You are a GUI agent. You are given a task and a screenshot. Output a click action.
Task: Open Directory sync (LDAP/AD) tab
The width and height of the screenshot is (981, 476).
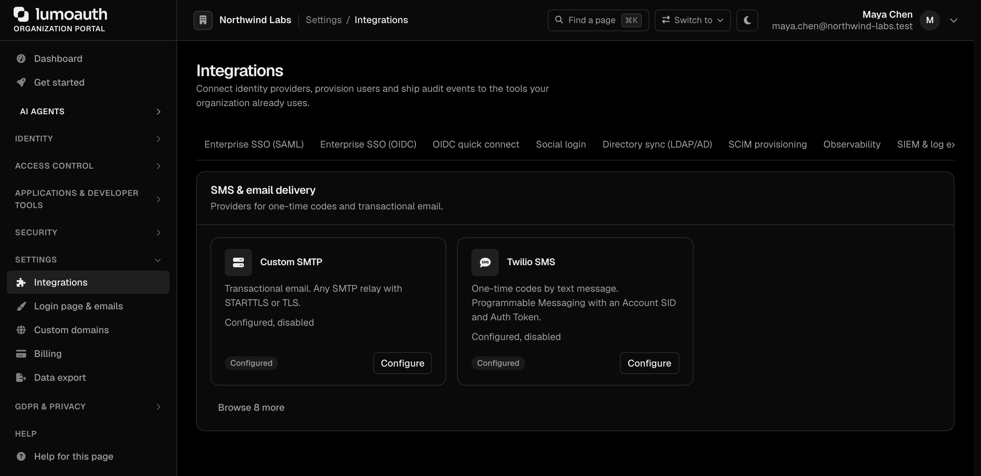tap(657, 144)
